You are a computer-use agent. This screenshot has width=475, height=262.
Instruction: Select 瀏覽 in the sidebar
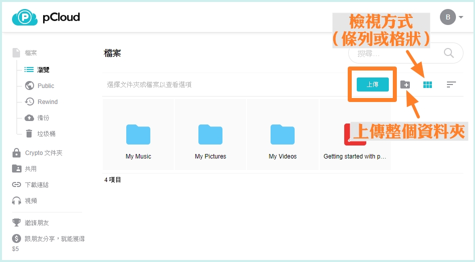43,70
